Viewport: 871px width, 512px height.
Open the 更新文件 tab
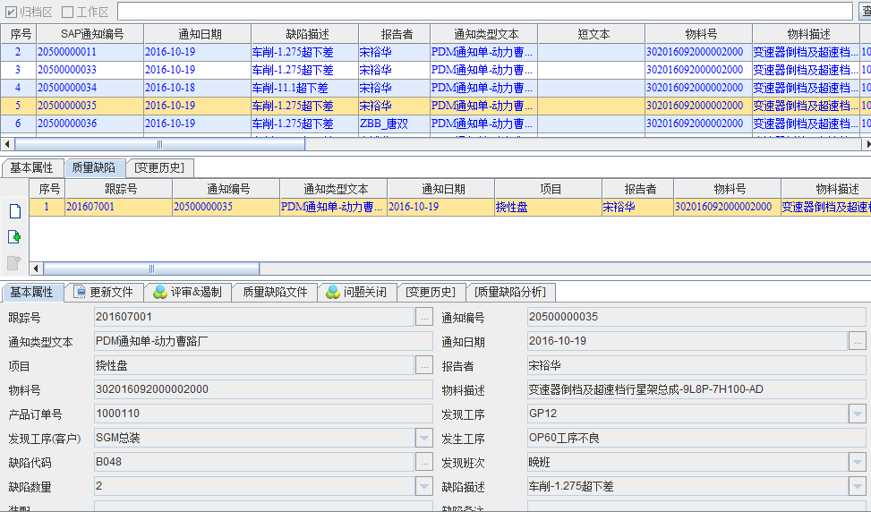point(104,292)
